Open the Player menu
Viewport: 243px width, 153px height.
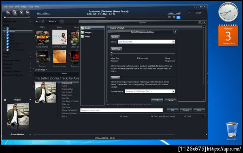(x=24, y=6)
